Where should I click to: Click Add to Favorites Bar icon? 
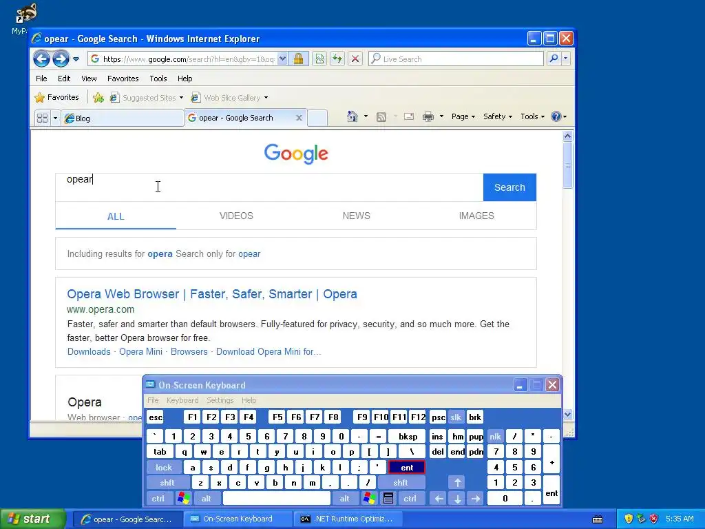[98, 97]
